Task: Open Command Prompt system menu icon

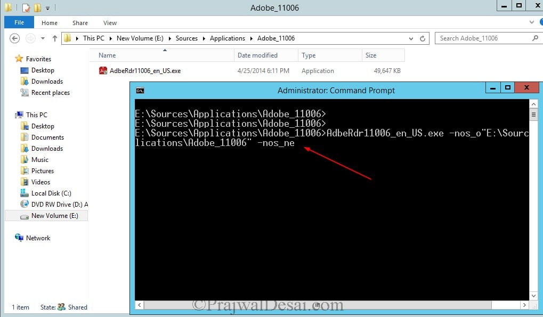Action: pos(140,91)
